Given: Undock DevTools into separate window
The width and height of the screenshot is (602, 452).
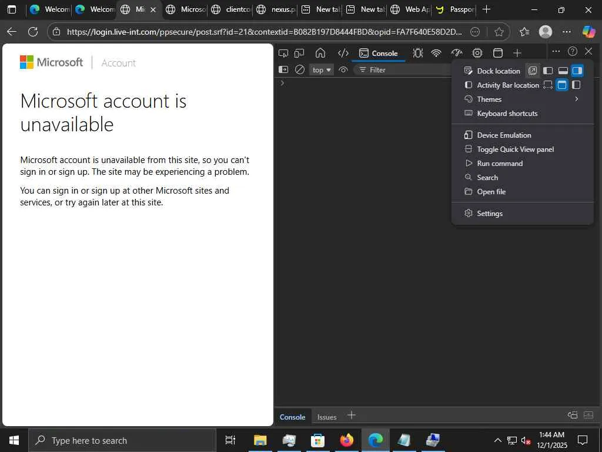Looking at the screenshot, I should (x=533, y=71).
